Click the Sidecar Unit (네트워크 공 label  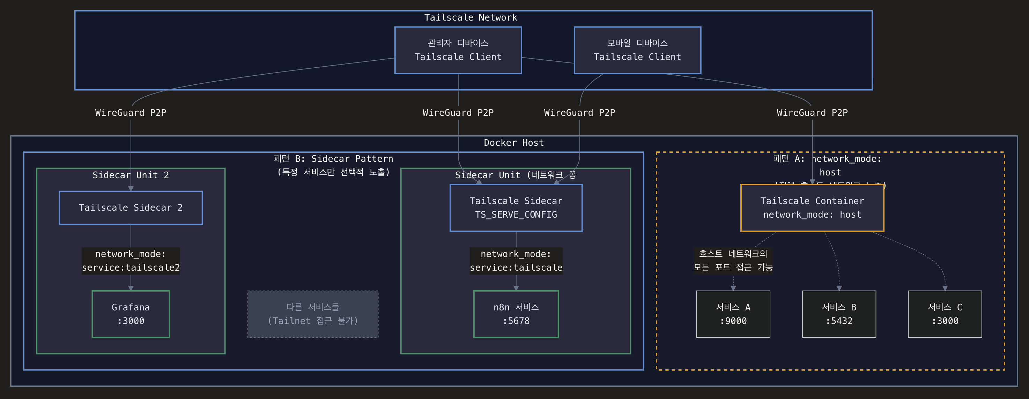click(x=516, y=175)
